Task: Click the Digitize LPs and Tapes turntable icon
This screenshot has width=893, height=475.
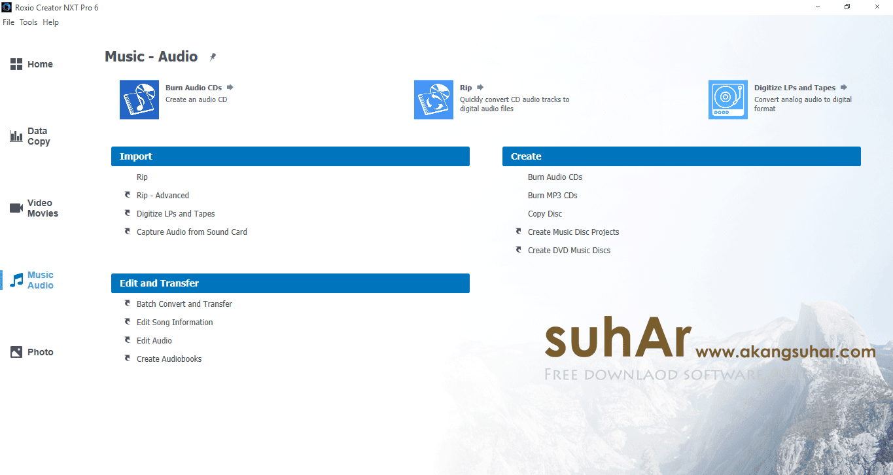Action: [728, 99]
